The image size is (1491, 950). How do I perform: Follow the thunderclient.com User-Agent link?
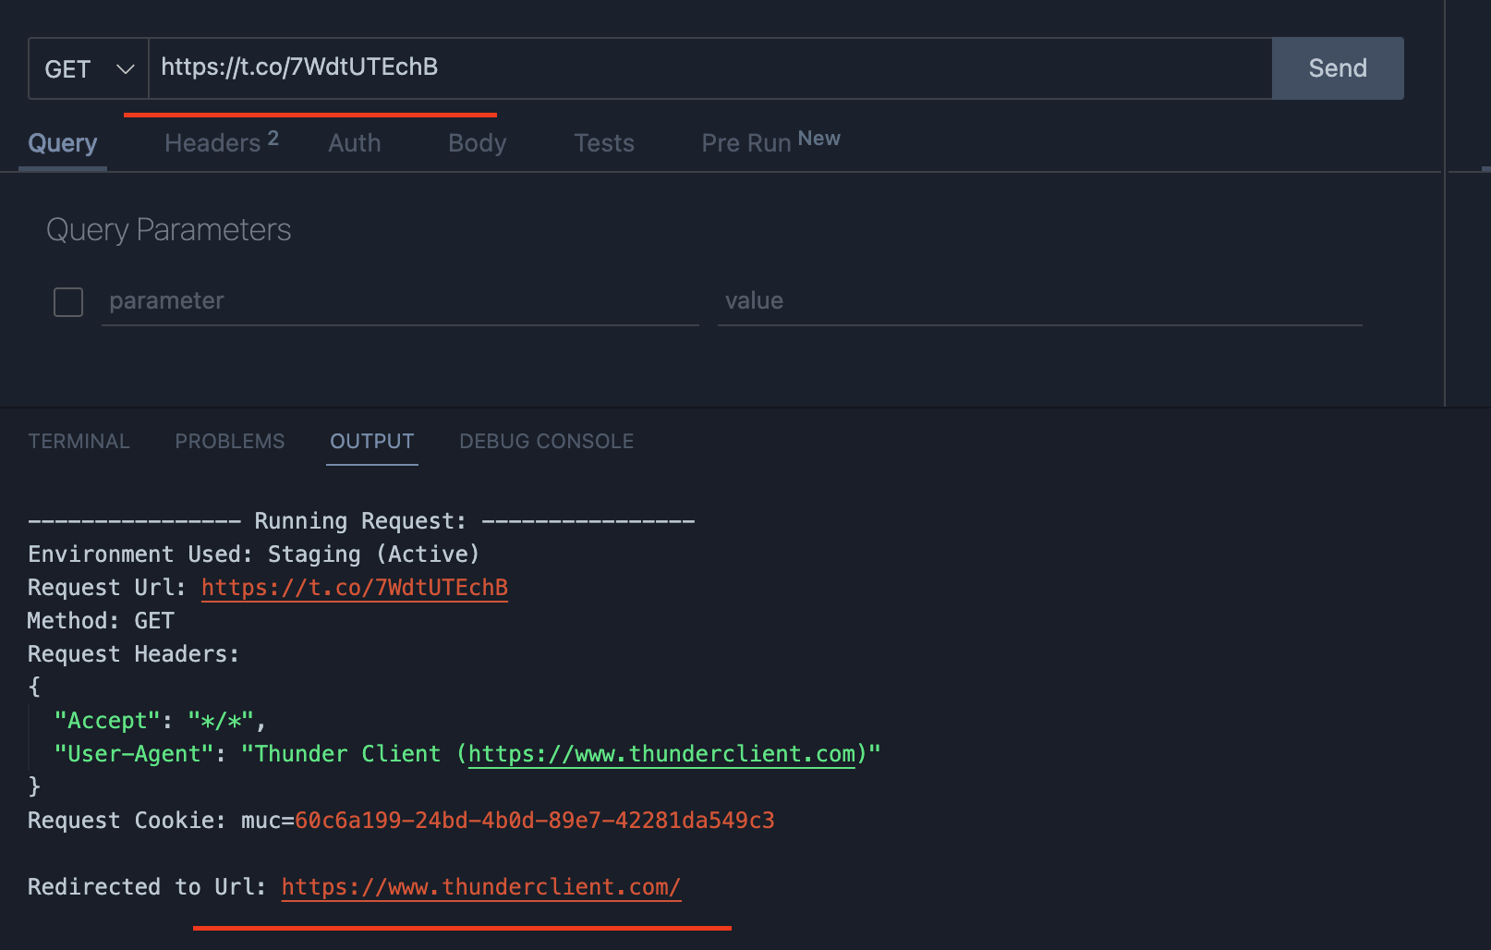tap(661, 753)
